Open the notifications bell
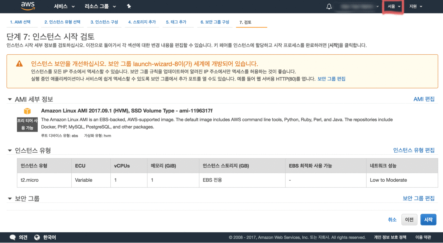This screenshot has height=243, width=443. click(x=329, y=6)
